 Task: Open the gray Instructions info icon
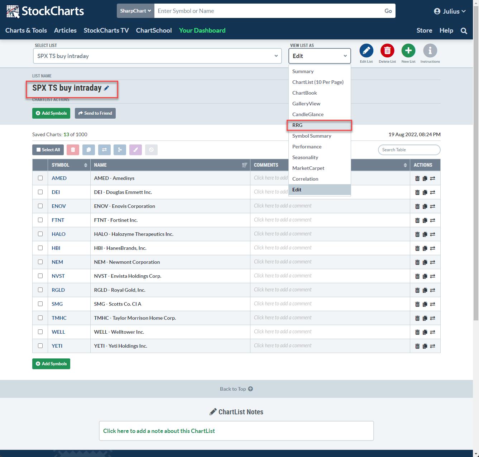pyautogui.click(x=430, y=51)
